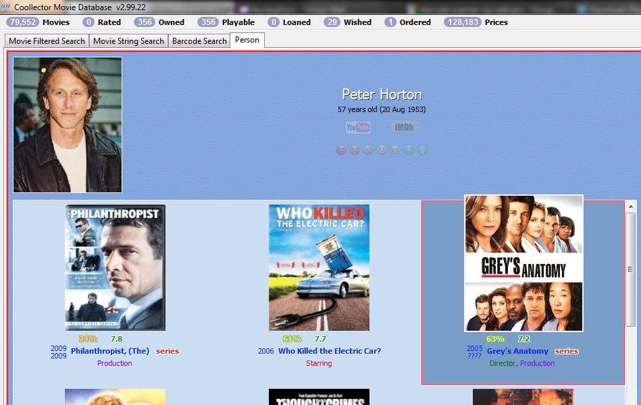
Task: Click the Coollector app icon in title bar
Action: 5,7
